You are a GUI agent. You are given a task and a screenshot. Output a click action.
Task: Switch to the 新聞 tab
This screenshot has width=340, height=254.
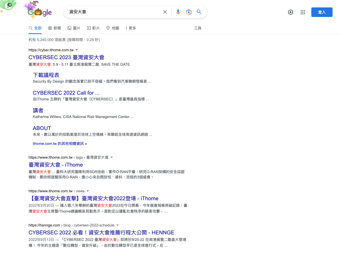coord(54,28)
